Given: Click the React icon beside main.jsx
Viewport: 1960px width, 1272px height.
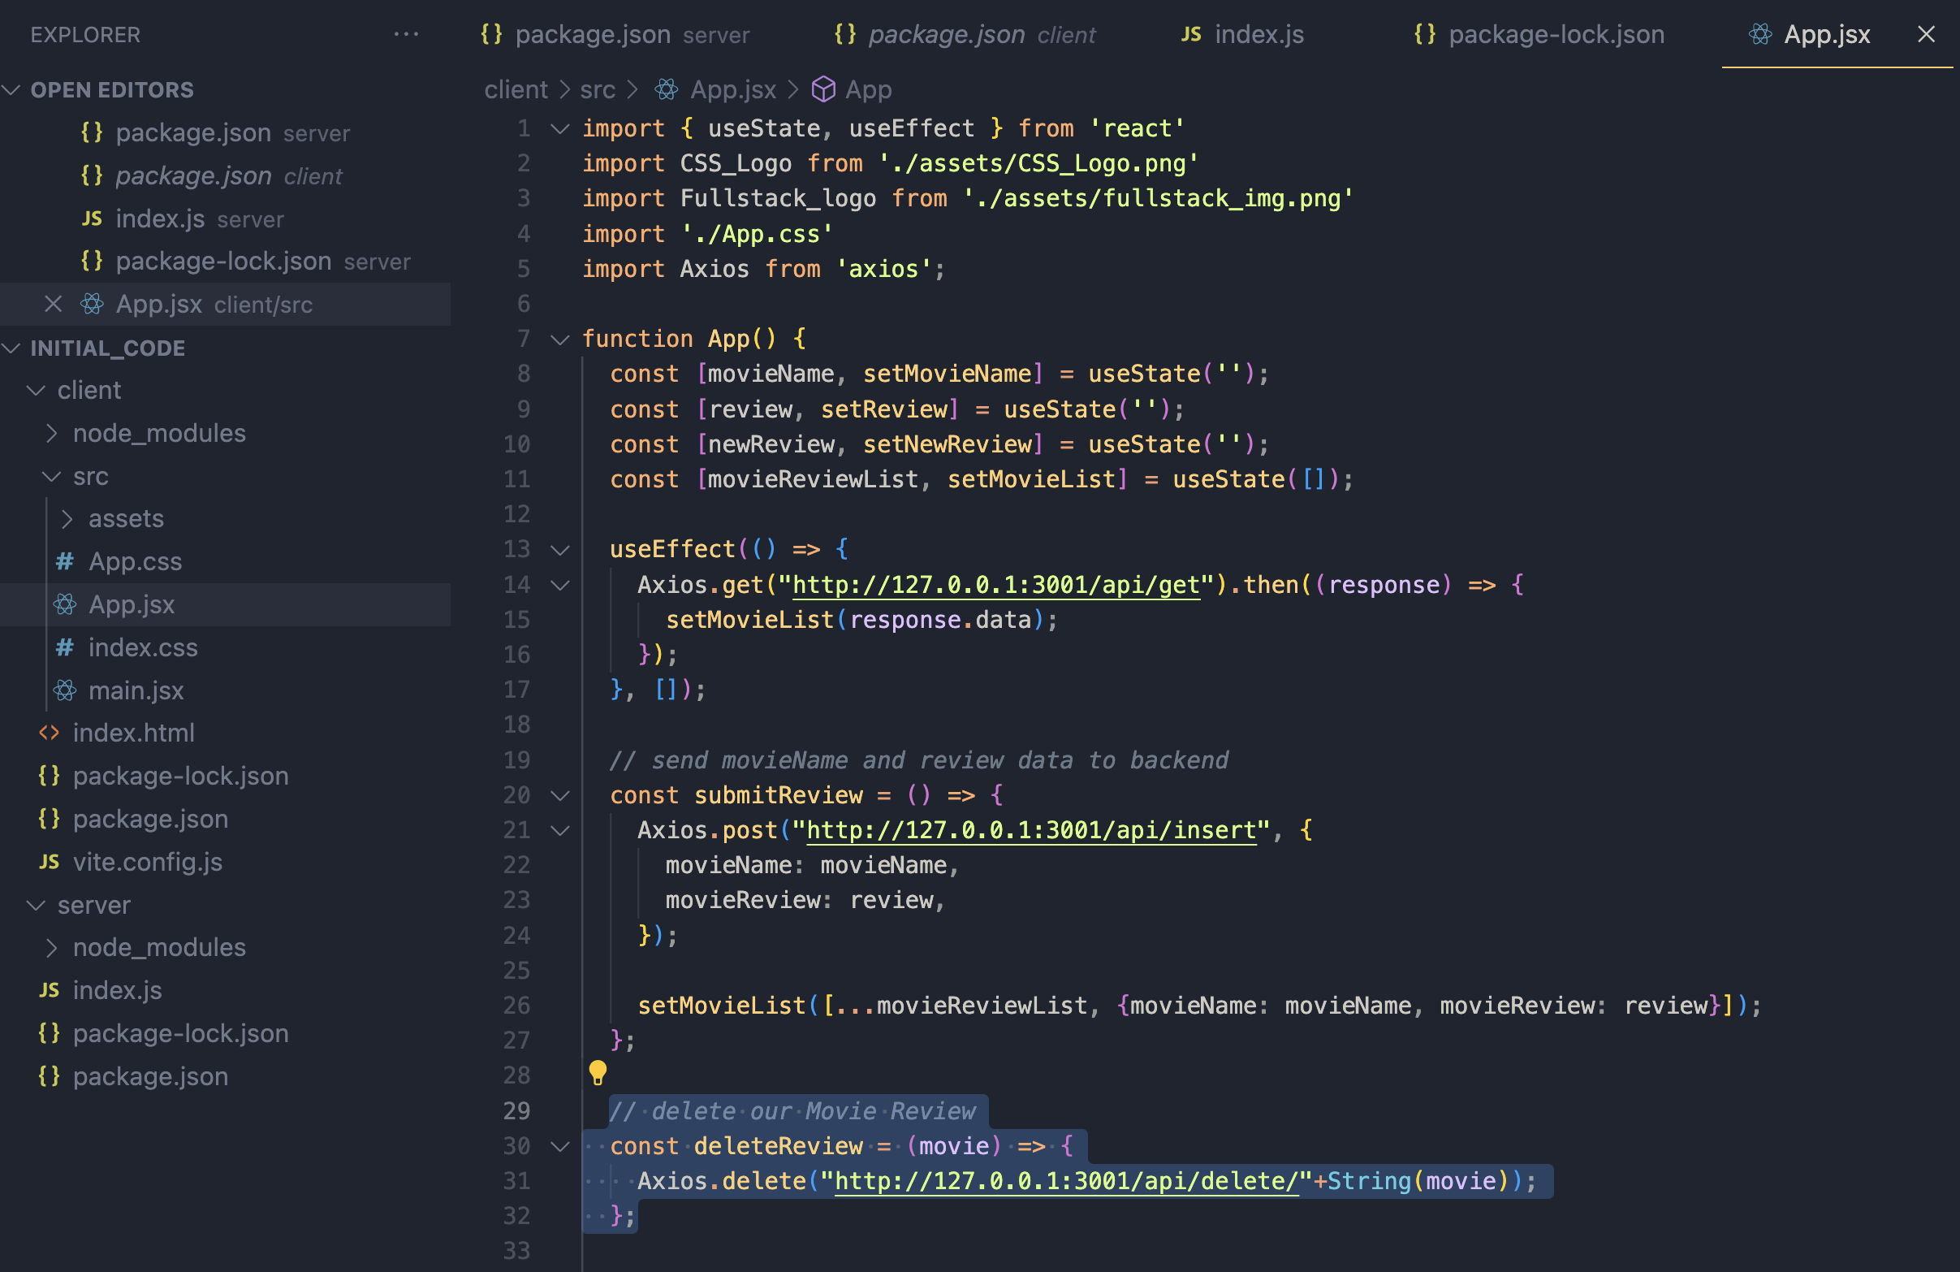Looking at the screenshot, I should coord(66,690).
